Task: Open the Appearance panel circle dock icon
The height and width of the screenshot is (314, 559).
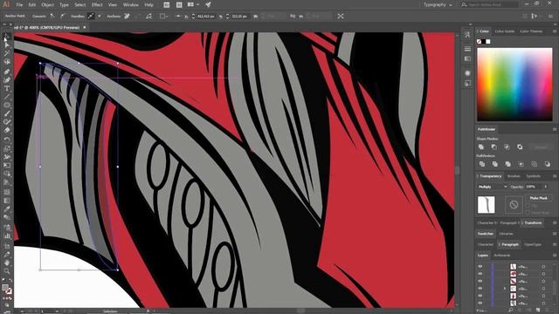Action: [x=467, y=73]
